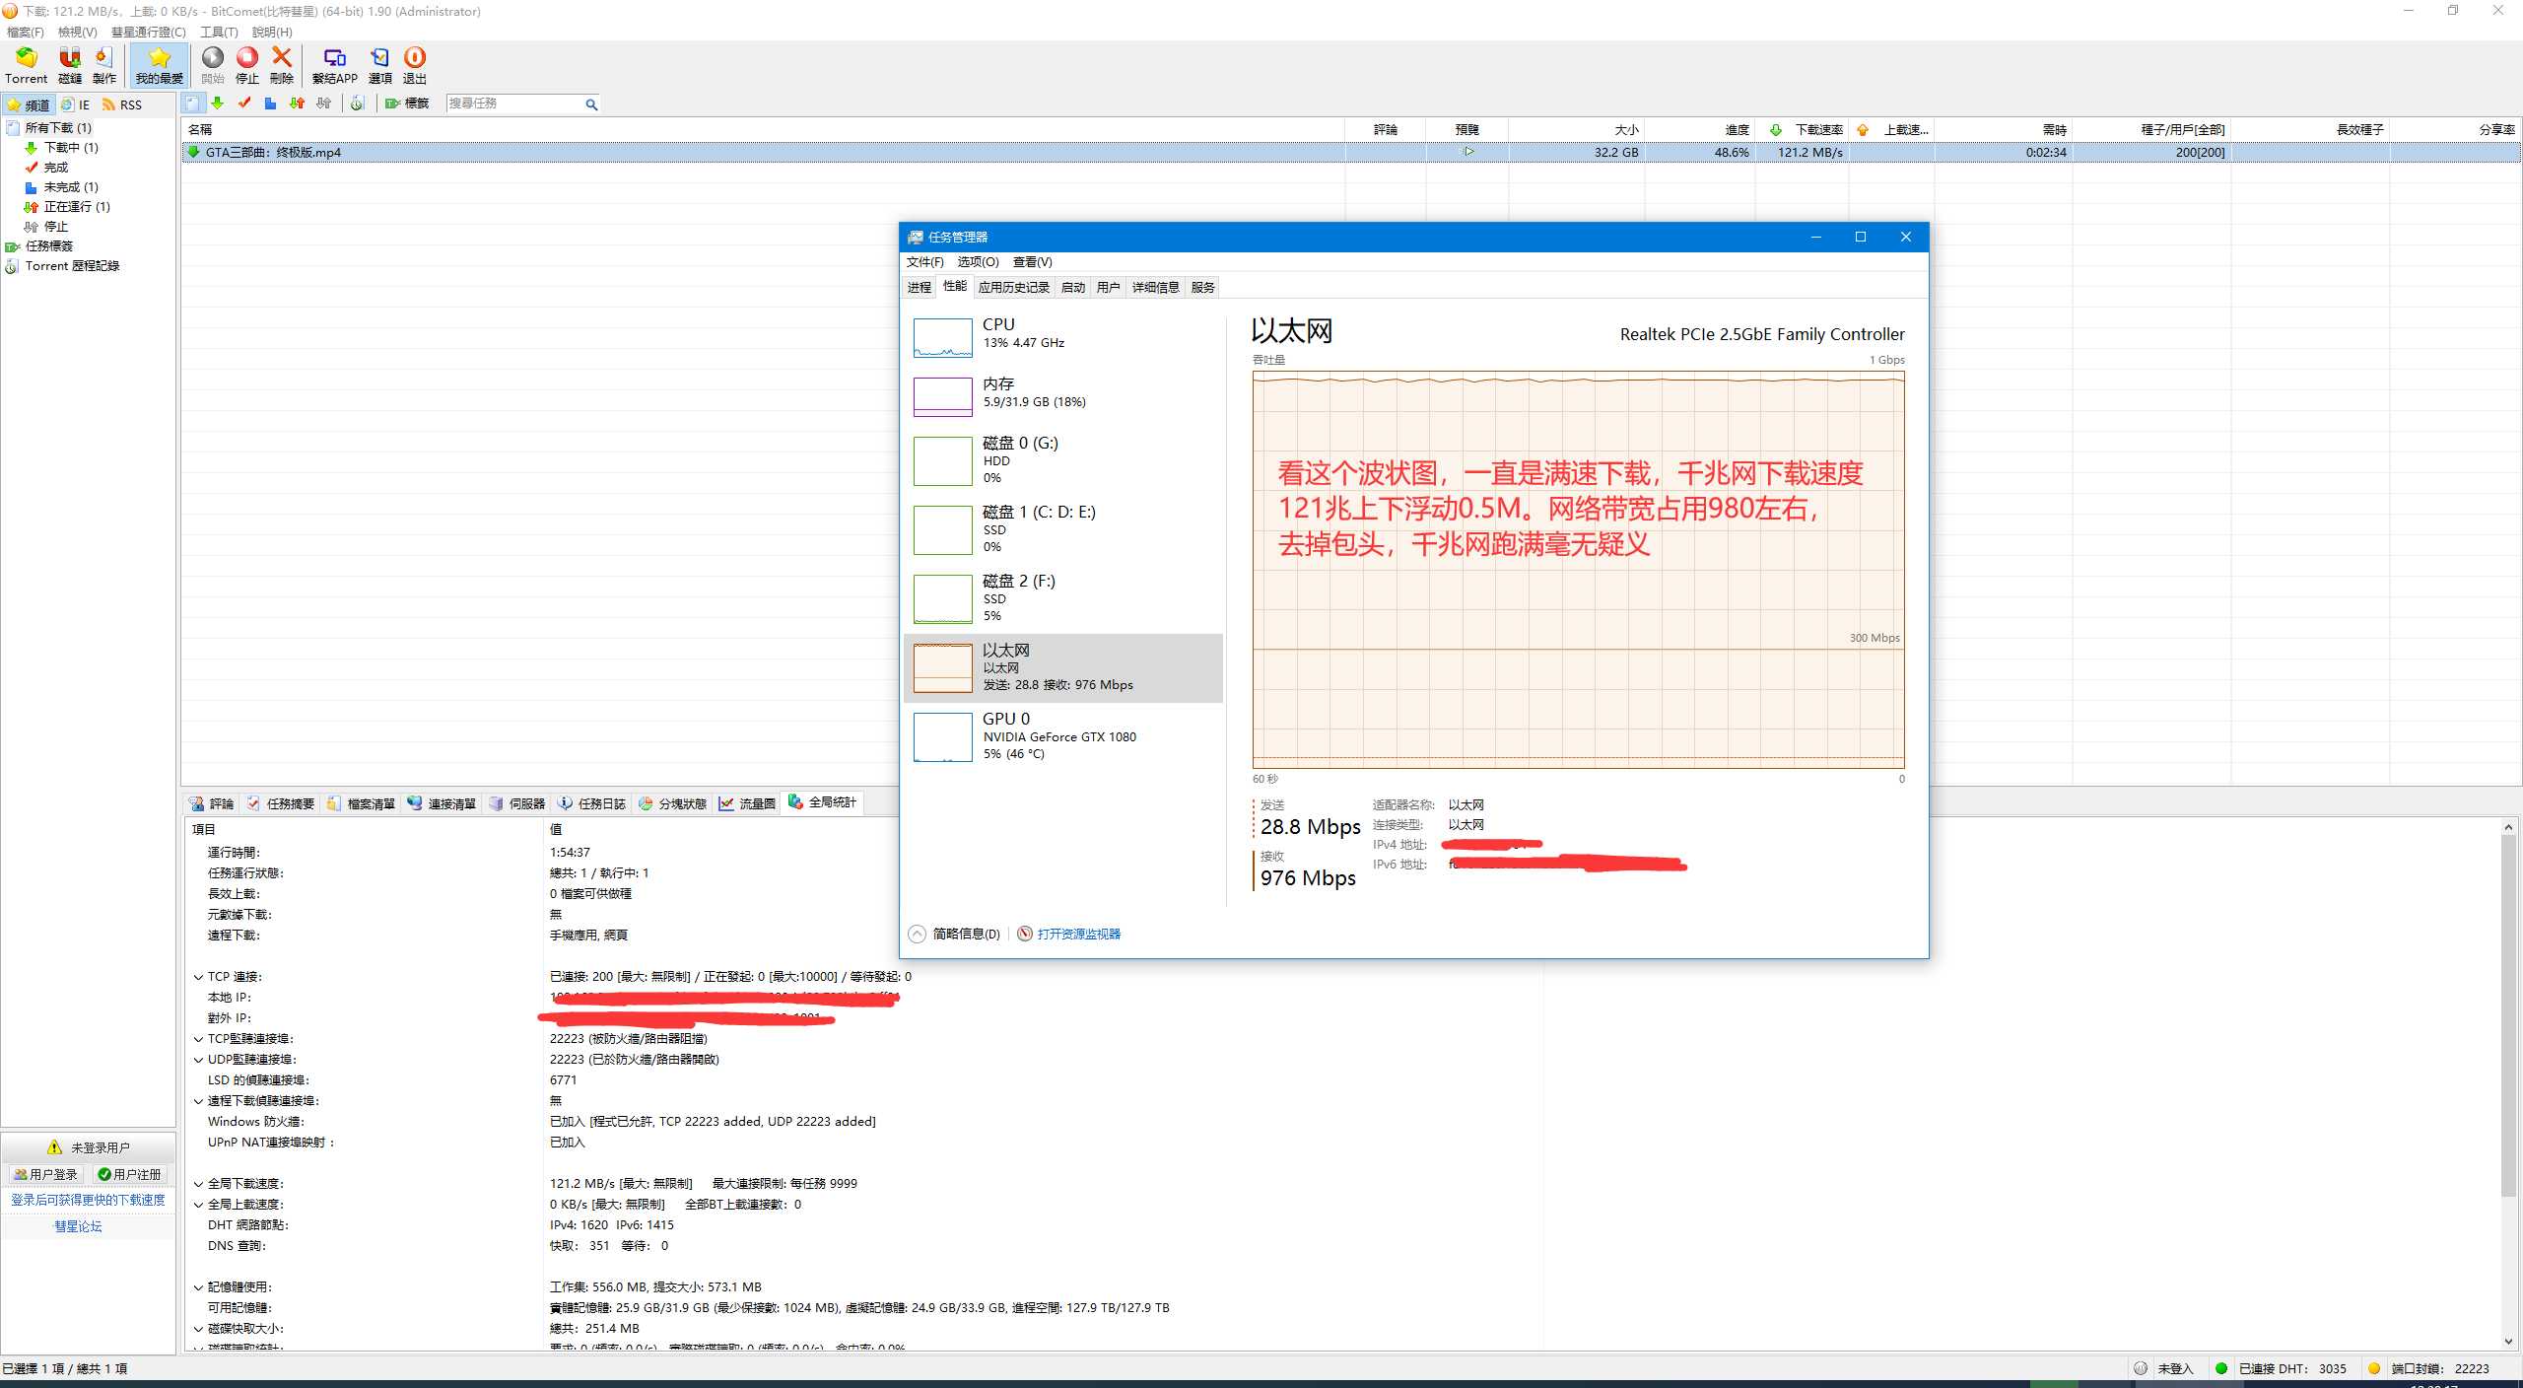Click the 未登录用户 warning icon

click(54, 1147)
